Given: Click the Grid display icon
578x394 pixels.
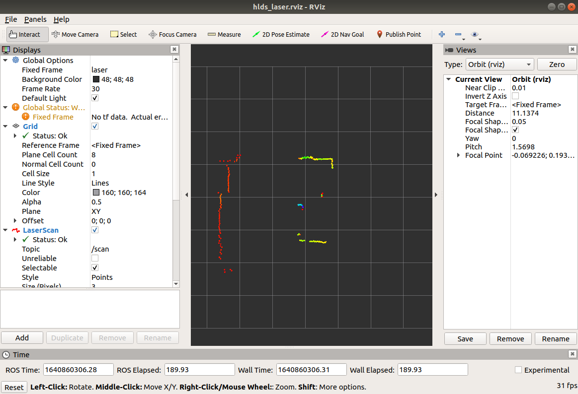Looking at the screenshot, I should click(x=15, y=126).
